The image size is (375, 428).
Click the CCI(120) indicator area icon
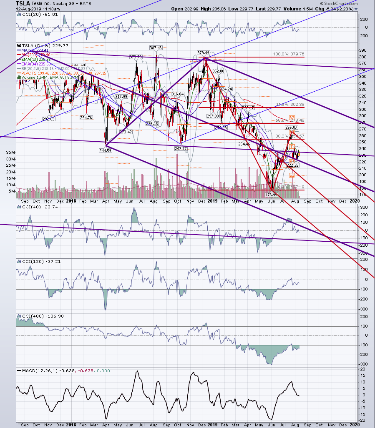[x=19, y=261]
